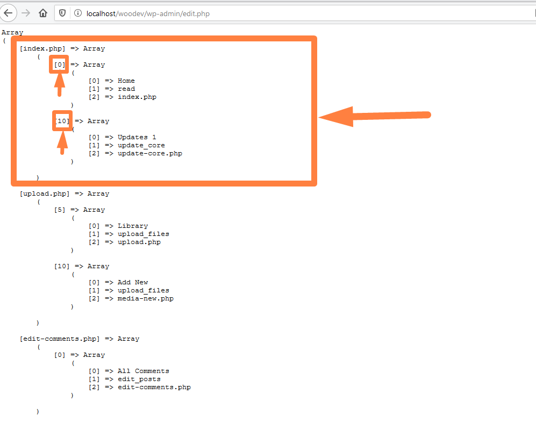The height and width of the screenshot is (423, 536).
Task: Click the top-level 'Array' text
Action: (12, 32)
